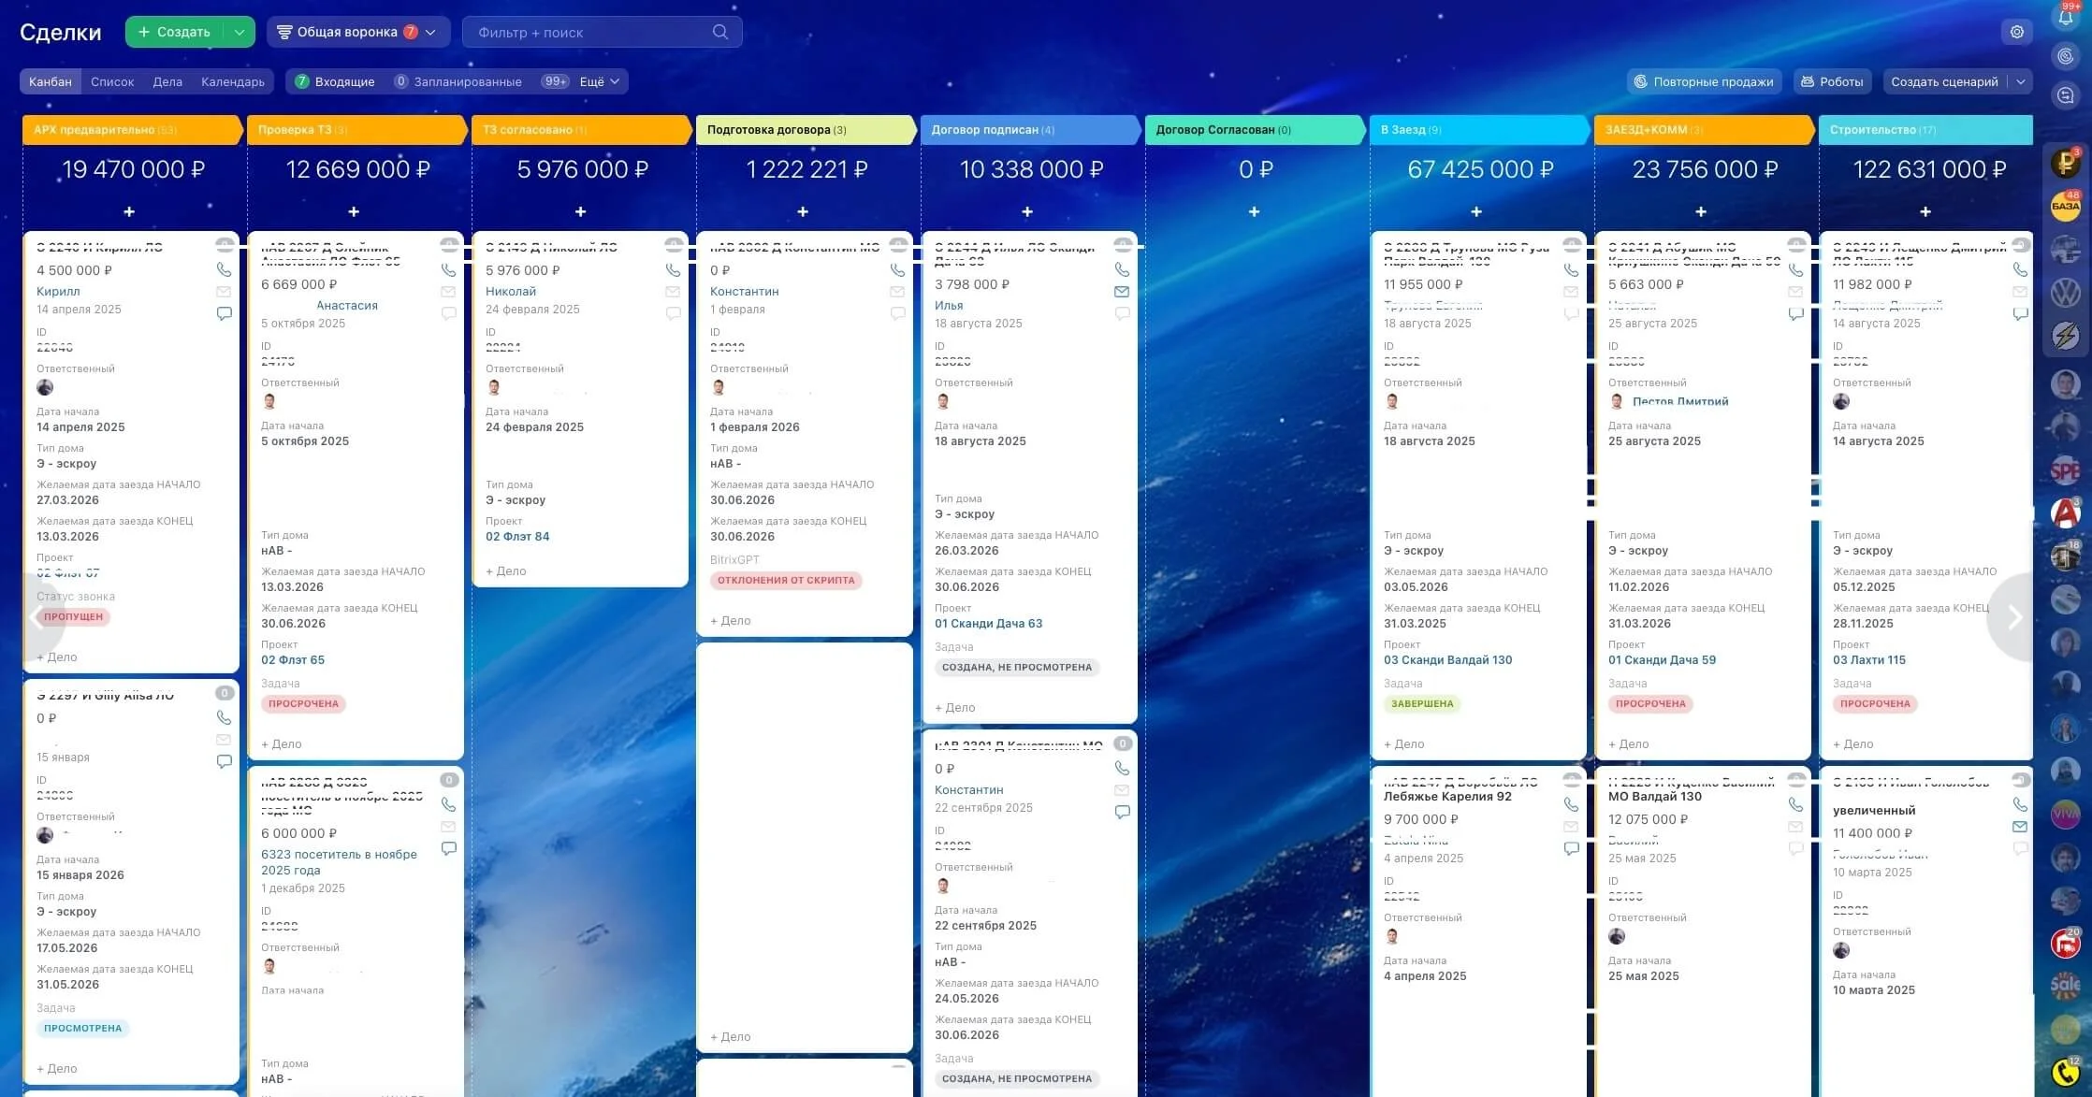Click the phone icon on 12 075 000 ₽ card

pyautogui.click(x=1795, y=804)
